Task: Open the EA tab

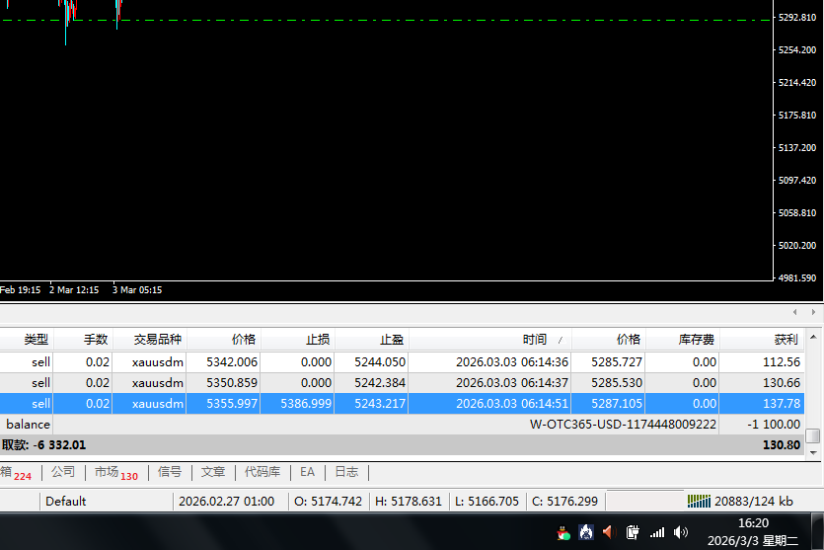Action: click(x=307, y=472)
